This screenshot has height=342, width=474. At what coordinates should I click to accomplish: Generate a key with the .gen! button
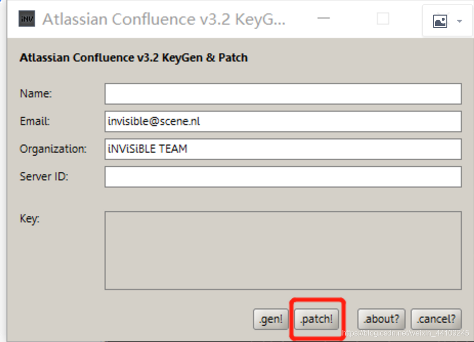pyautogui.click(x=271, y=319)
